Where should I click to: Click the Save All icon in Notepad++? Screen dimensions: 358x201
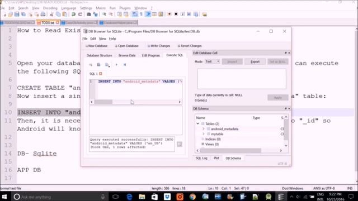(x=23, y=15)
